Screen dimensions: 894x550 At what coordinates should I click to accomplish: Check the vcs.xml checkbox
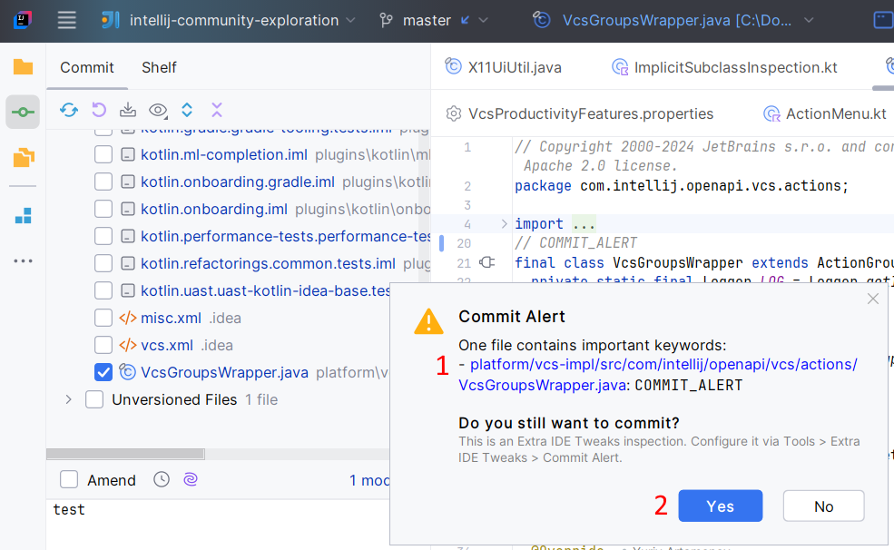(x=103, y=345)
